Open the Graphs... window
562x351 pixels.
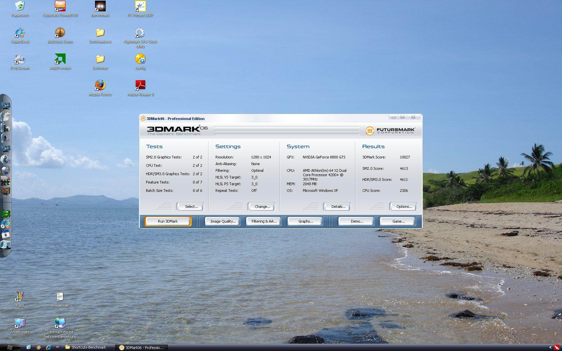pos(305,221)
